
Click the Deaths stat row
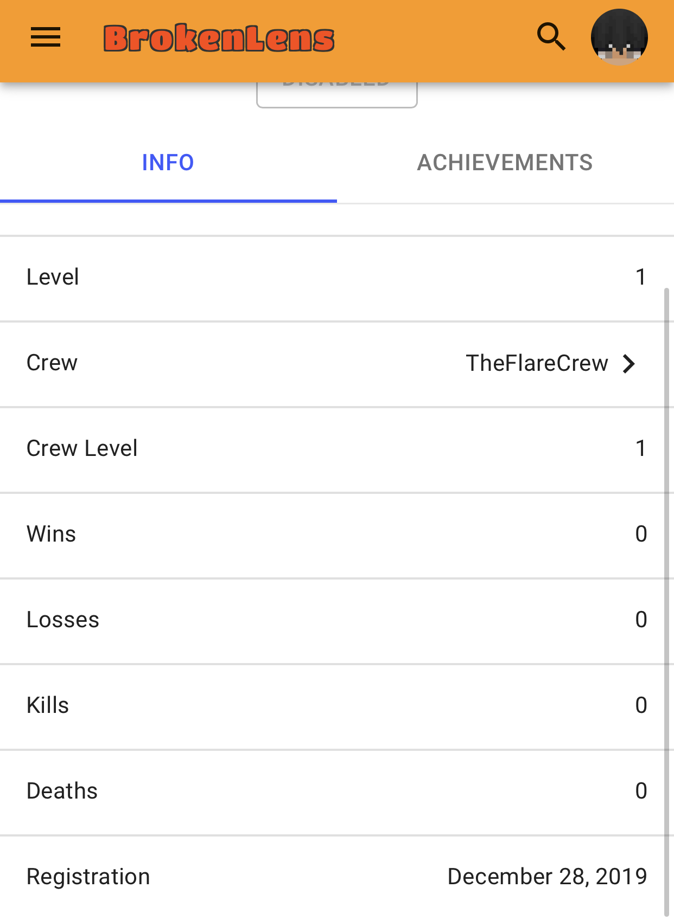click(337, 792)
